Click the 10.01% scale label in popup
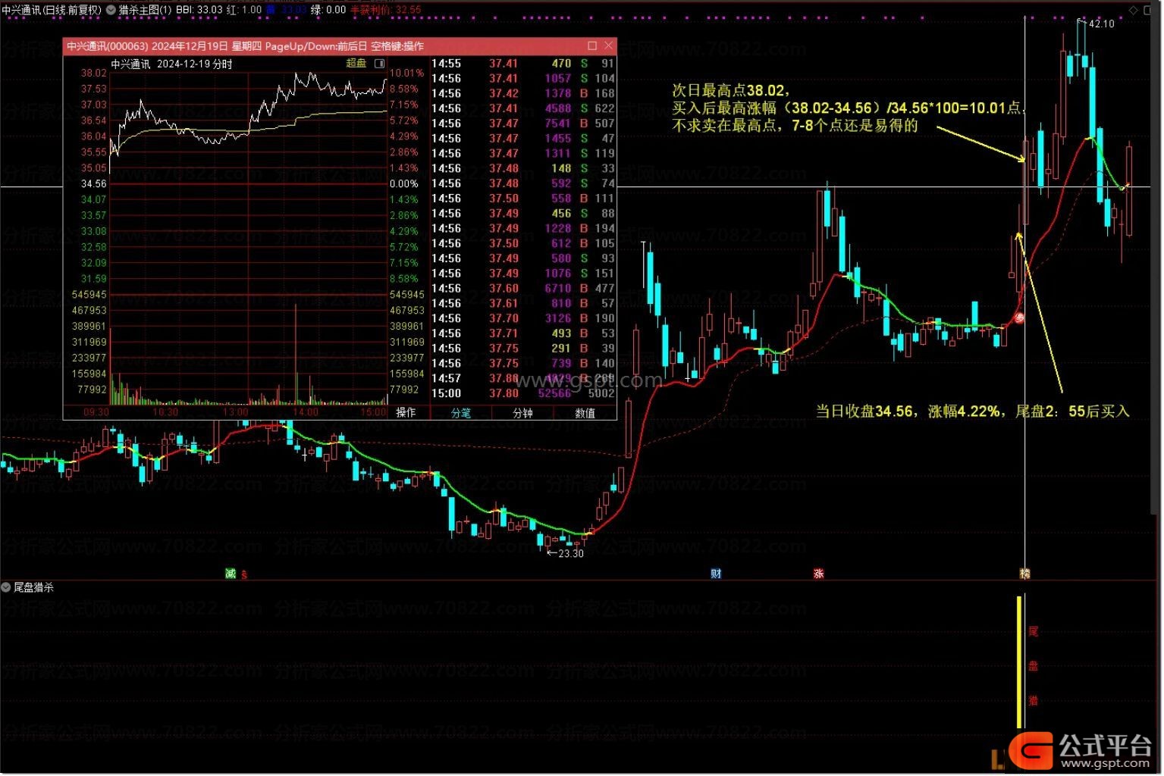Screen dimensions: 1164x776 pos(407,74)
